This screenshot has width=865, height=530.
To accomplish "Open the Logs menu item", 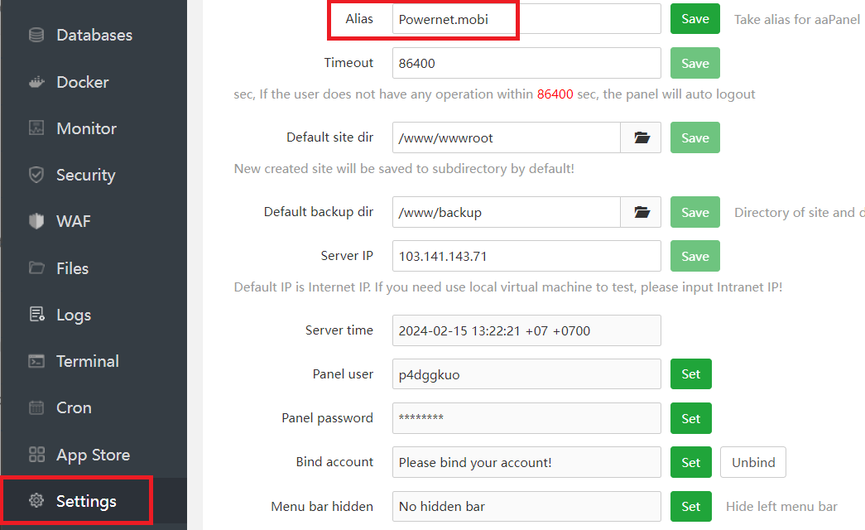I will click(x=74, y=315).
